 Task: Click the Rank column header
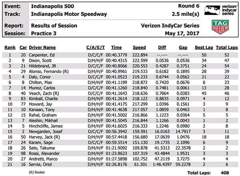point(10,47)
